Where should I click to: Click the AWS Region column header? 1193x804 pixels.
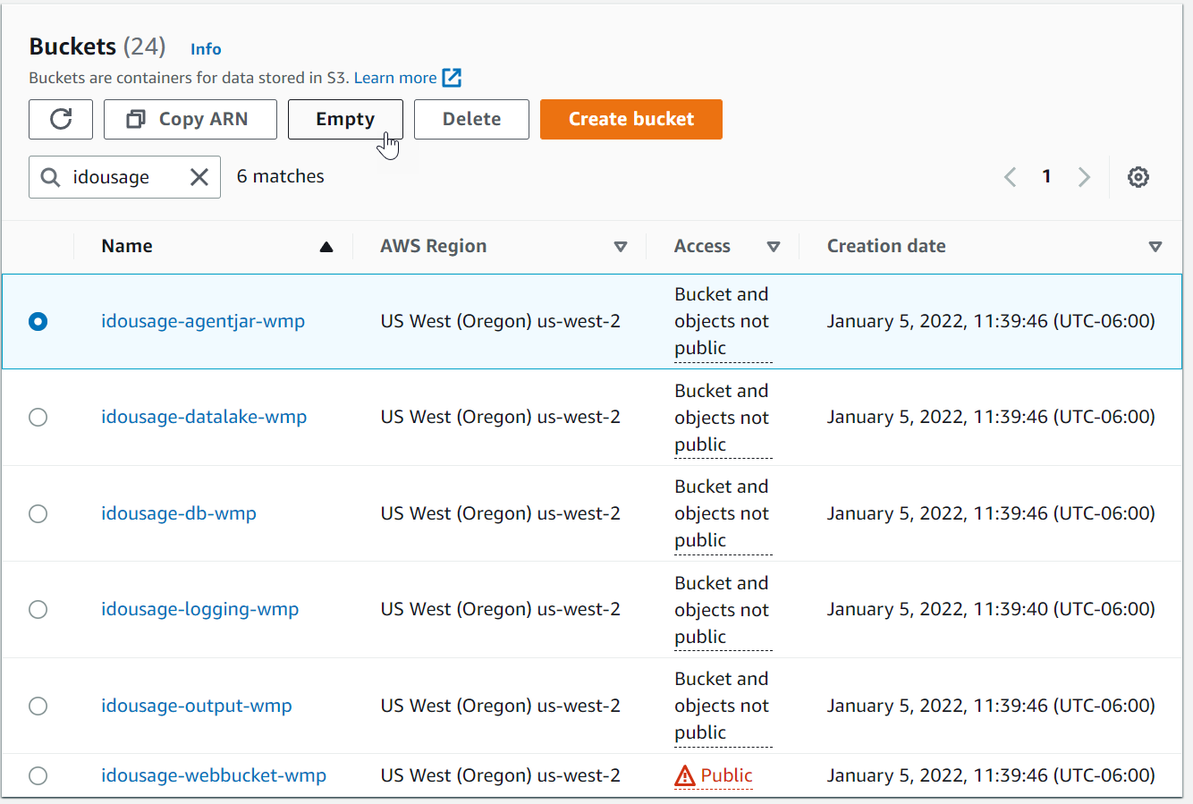pos(434,246)
